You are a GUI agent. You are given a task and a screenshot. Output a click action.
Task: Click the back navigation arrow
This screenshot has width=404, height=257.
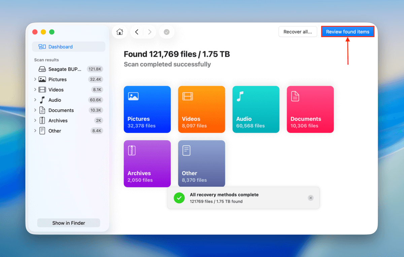pos(136,32)
